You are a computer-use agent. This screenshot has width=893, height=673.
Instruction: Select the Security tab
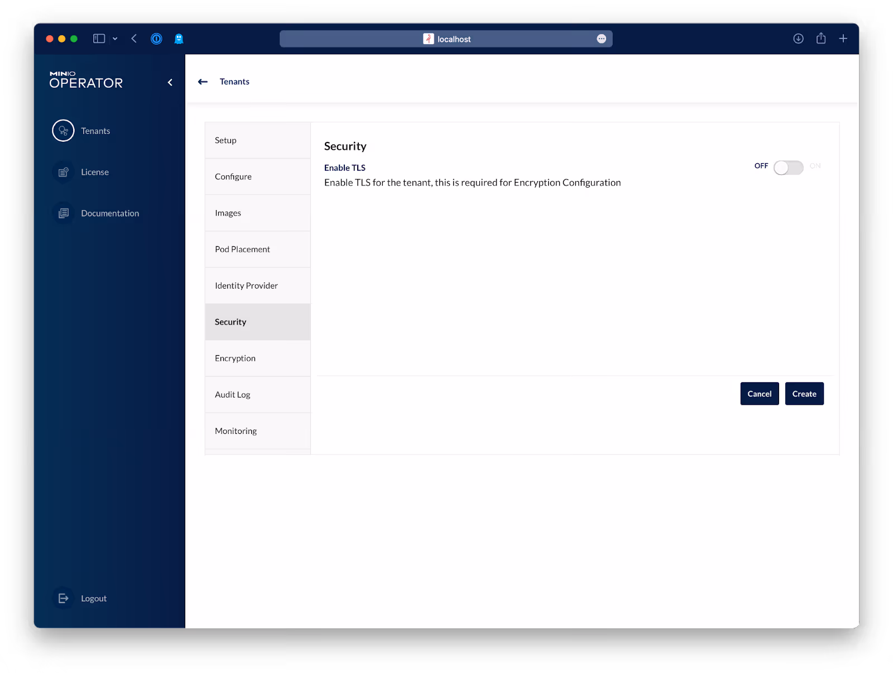[258, 322]
